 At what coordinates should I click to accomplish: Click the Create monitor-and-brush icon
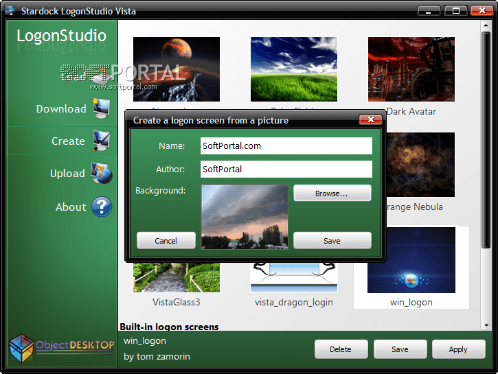tap(102, 140)
